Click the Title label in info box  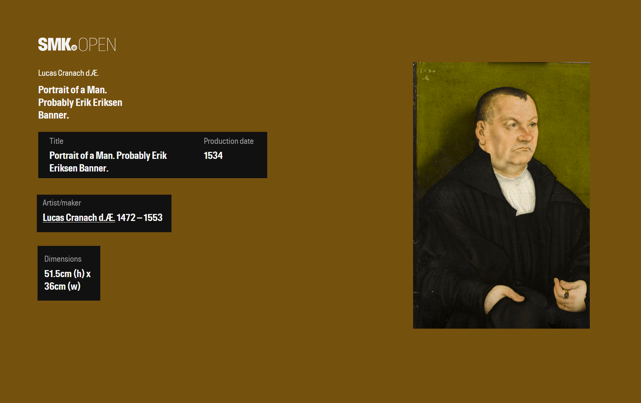(56, 141)
